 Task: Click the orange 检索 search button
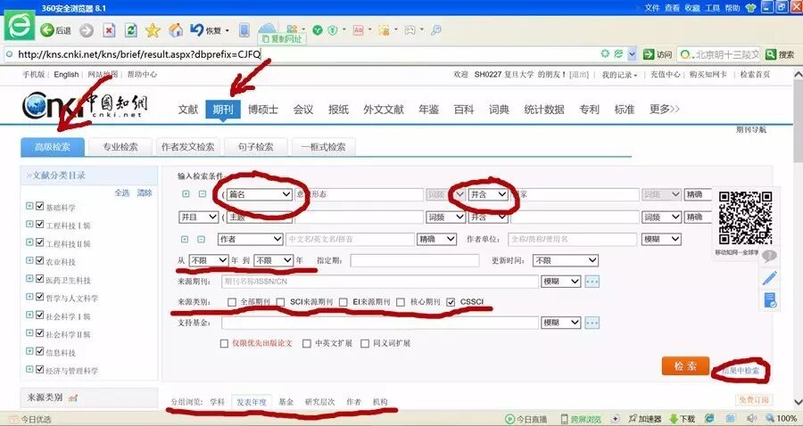pyautogui.click(x=685, y=366)
